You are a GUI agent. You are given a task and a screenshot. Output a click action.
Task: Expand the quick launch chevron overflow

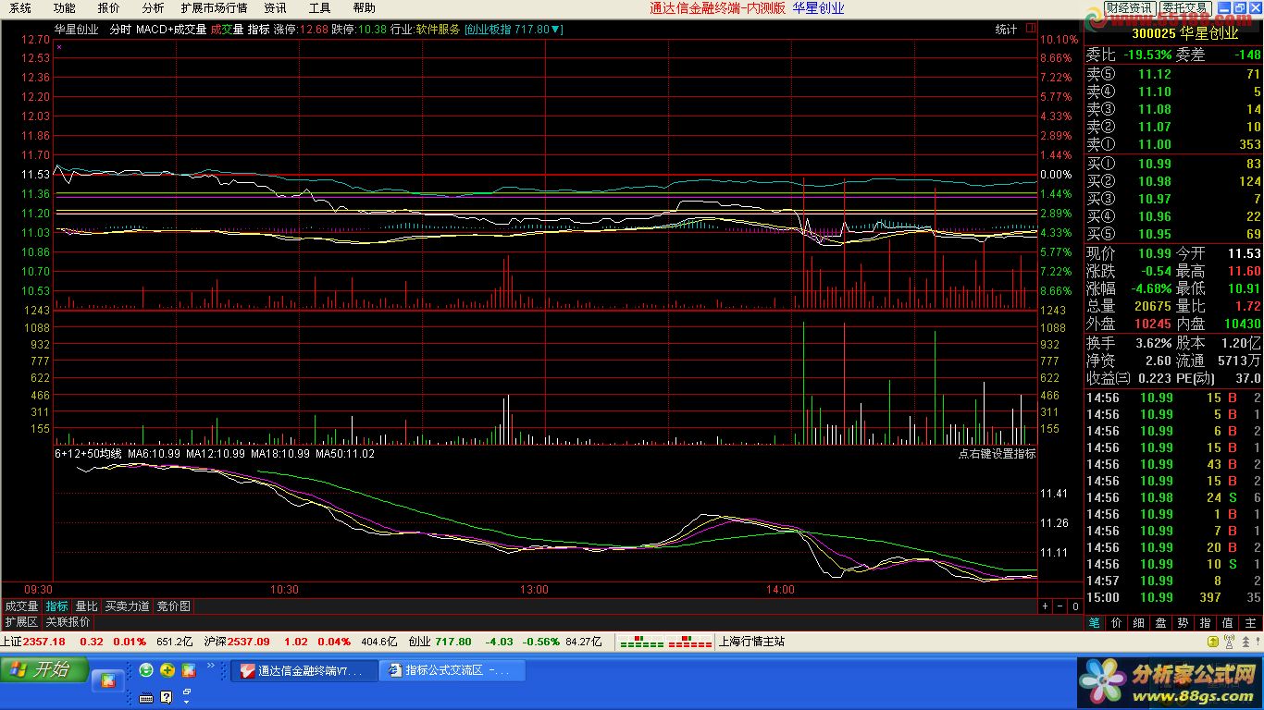pos(210,666)
